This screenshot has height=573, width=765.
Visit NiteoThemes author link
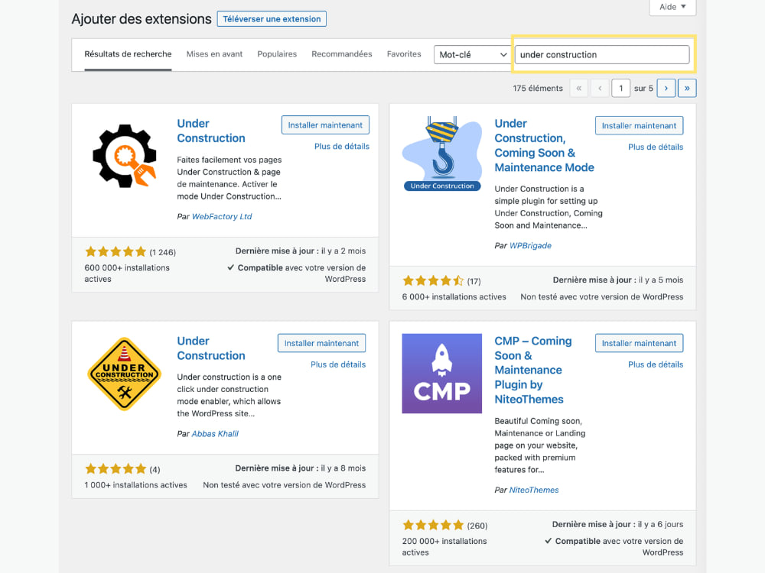[534, 490]
